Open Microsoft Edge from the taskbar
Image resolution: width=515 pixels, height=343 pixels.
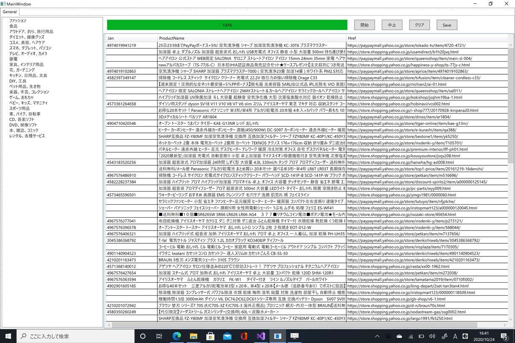coord(176,336)
